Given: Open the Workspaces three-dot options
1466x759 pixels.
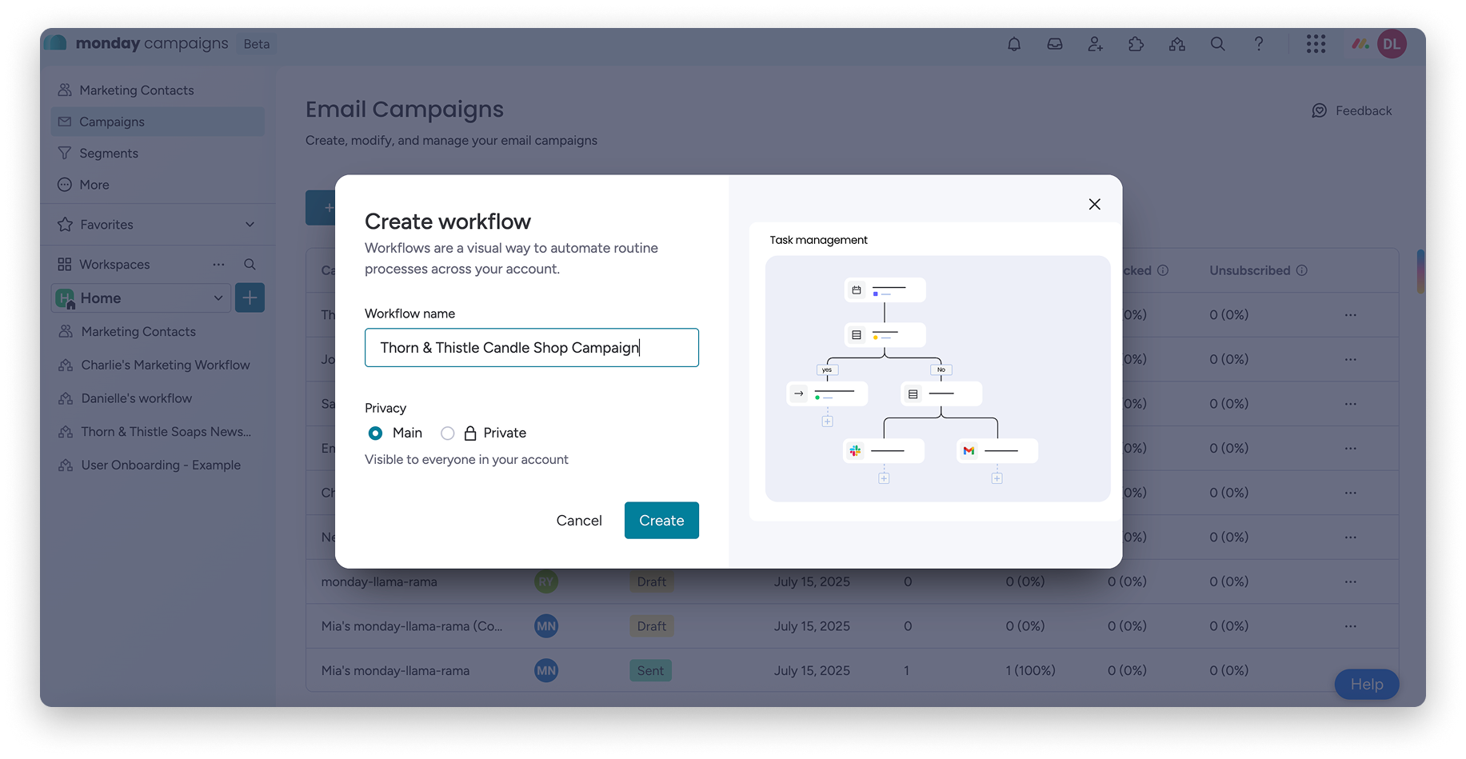Looking at the screenshot, I should [x=218, y=264].
